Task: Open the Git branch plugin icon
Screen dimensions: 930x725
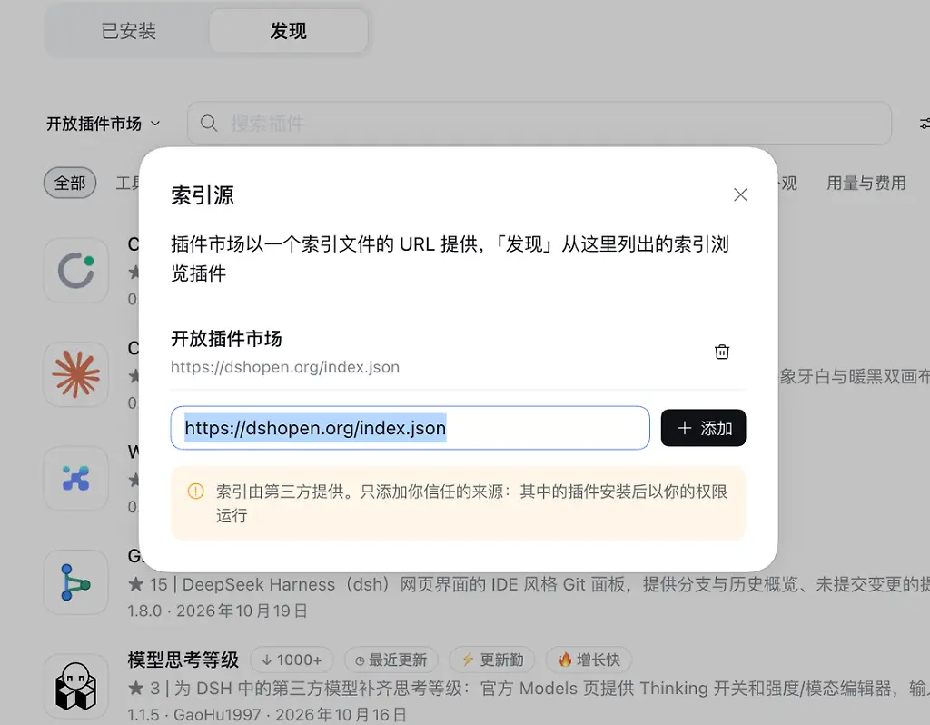Action: point(76,582)
